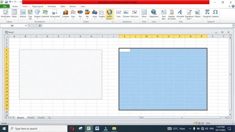This screenshot has width=235, height=132.
Task: Switch to the View tab
Action: (x=83, y=7)
